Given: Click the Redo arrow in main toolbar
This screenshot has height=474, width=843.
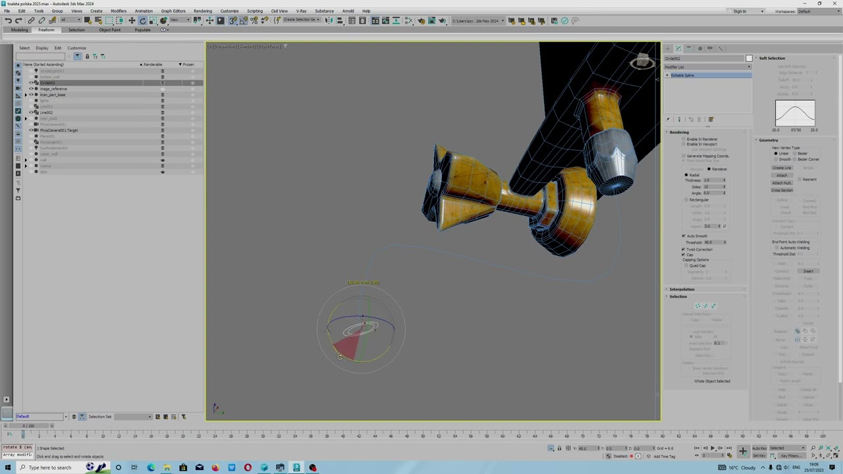Looking at the screenshot, I should pyautogui.click(x=18, y=20).
